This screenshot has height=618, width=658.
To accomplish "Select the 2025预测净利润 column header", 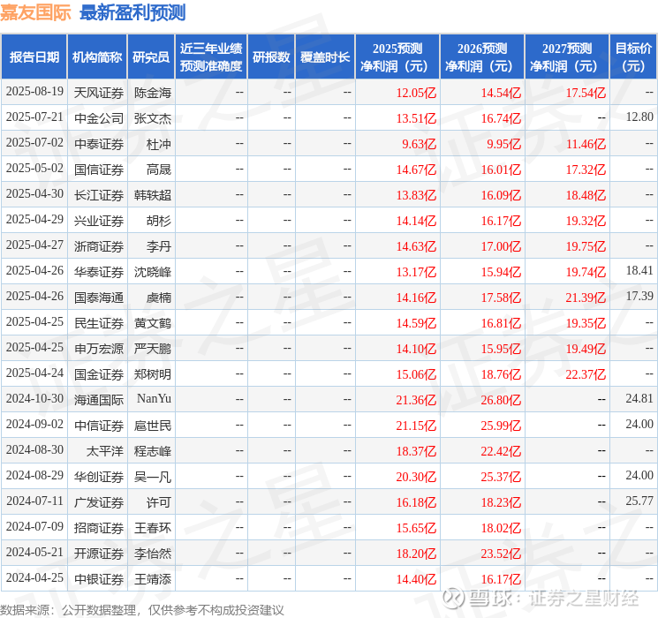I will coord(397,57).
